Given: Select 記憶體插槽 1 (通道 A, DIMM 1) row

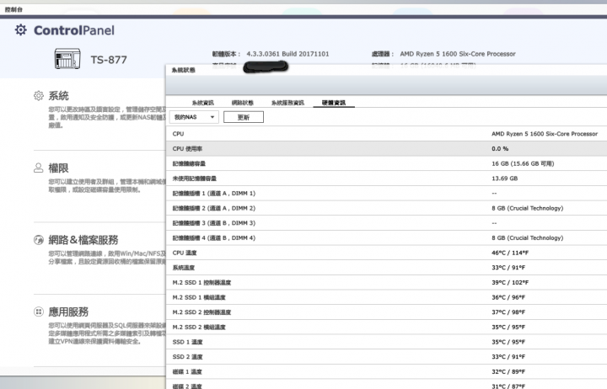Looking at the screenshot, I should pyautogui.click(x=386, y=194).
